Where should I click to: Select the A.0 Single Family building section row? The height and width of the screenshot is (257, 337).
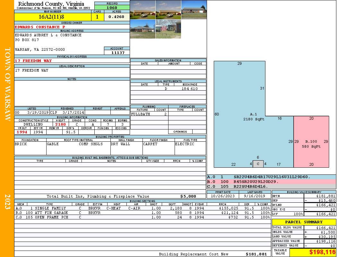click(x=143, y=208)
